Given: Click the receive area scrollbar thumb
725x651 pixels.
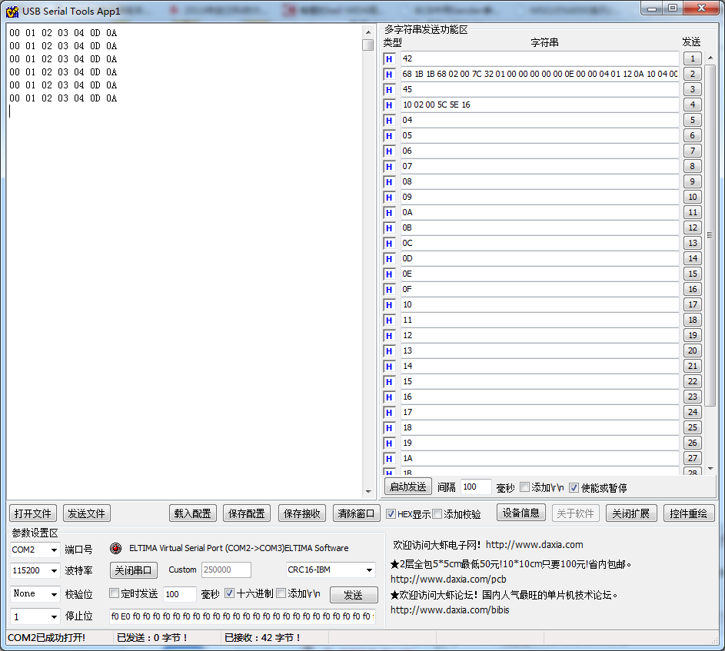Looking at the screenshot, I should click(x=368, y=45).
